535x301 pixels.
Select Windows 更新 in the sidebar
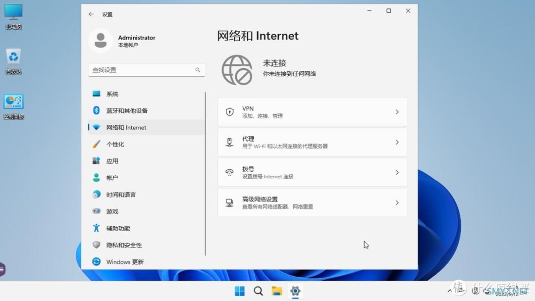pyautogui.click(x=146, y=262)
